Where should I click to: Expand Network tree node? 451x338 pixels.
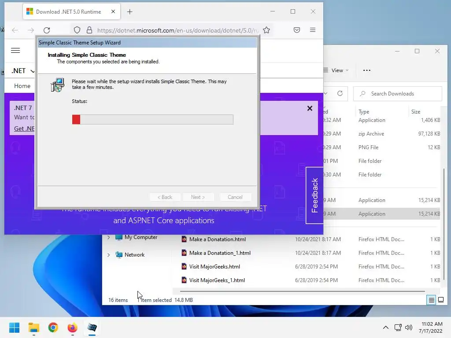[108, 255]
